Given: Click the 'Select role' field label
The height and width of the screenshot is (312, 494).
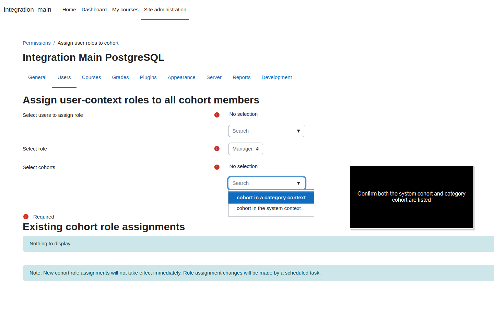Looking at the screenshot, I should pos(35,149).
